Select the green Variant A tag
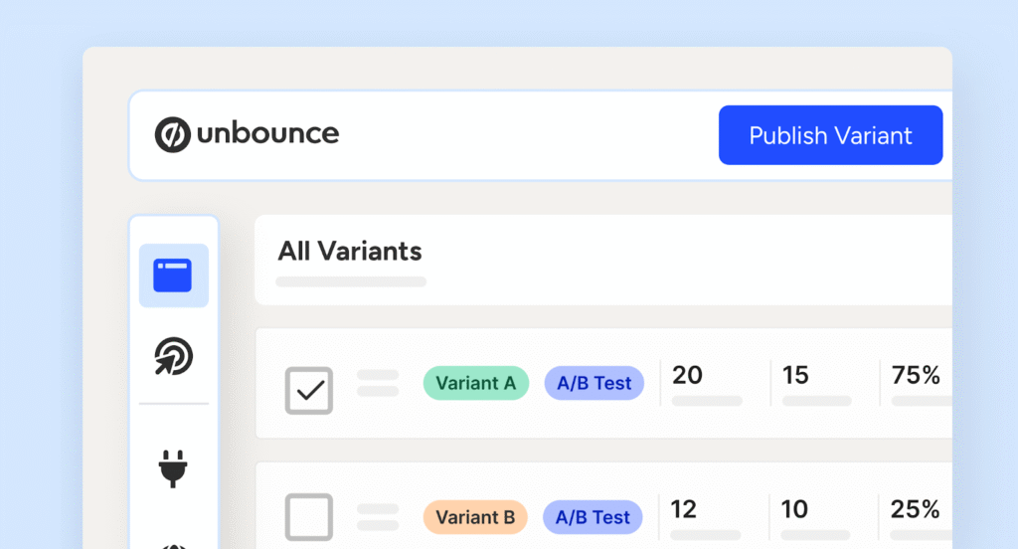The image size is (1018, 549). tap(475, 383)
